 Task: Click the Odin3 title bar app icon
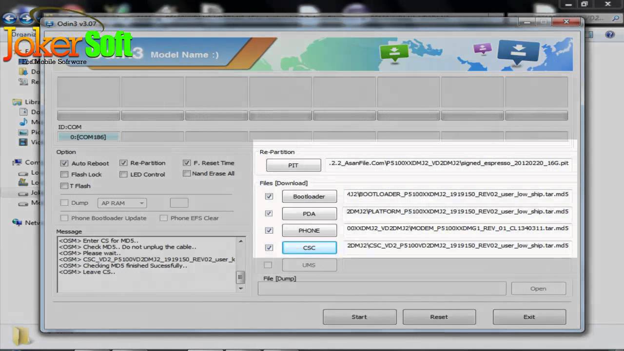click(x=49, y=23)
